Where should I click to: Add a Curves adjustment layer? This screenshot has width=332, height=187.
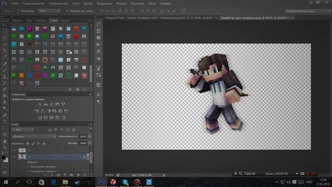(x=51, y=104)
